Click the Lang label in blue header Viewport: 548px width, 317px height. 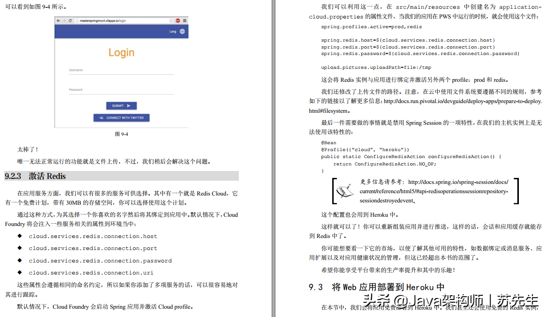(173, 31)
